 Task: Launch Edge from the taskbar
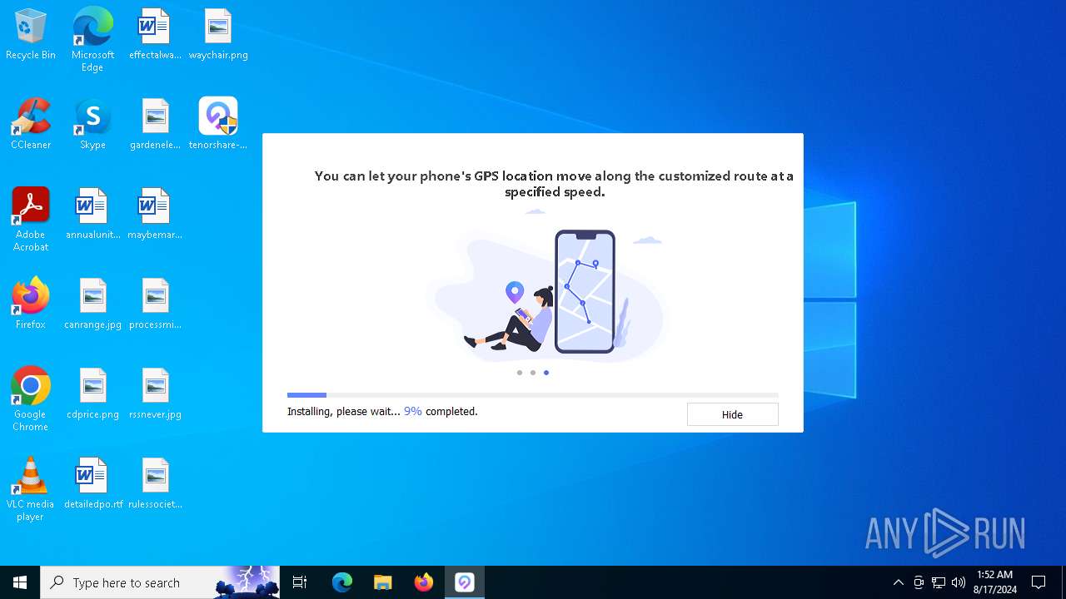click(342, 582)
